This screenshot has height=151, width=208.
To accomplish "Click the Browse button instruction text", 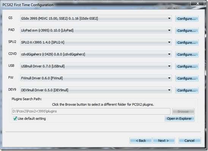I will 103,104.
